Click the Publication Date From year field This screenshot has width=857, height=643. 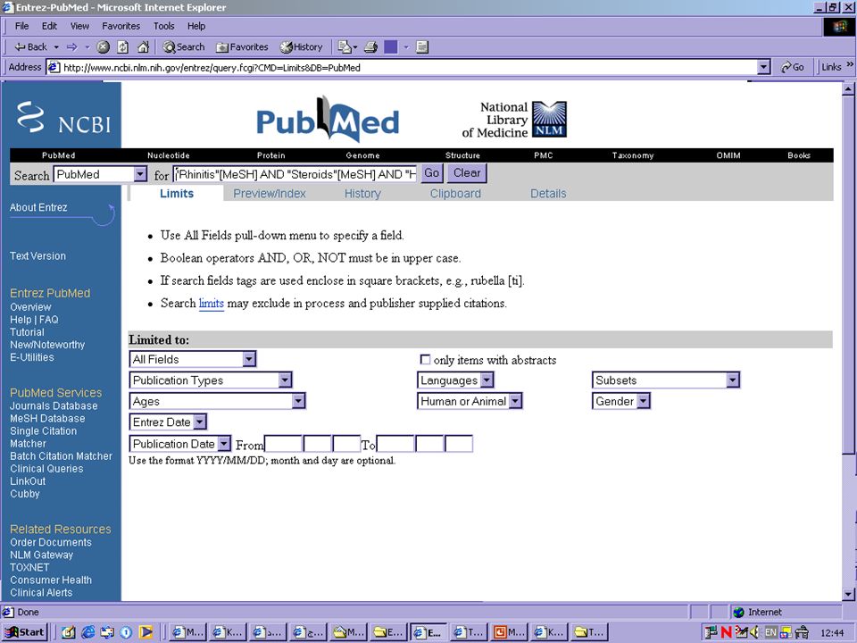[283, 444]
